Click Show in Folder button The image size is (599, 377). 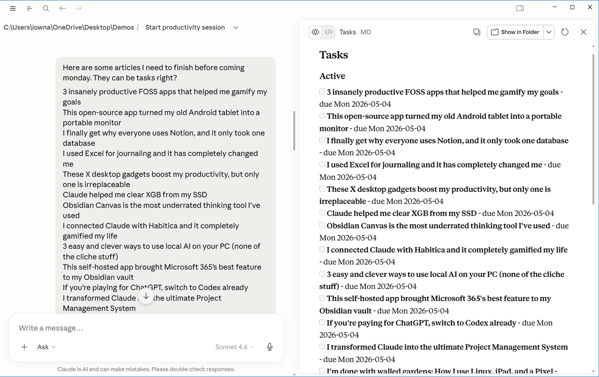pyautogui.click(x=515, y=32)
